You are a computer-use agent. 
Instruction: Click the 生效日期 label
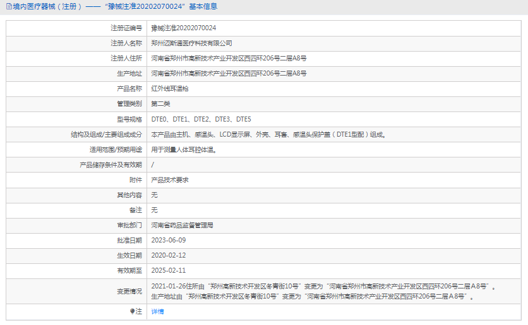[x=129, y=256]
